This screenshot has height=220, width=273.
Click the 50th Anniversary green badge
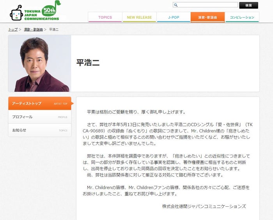click(x=51, y=9)
